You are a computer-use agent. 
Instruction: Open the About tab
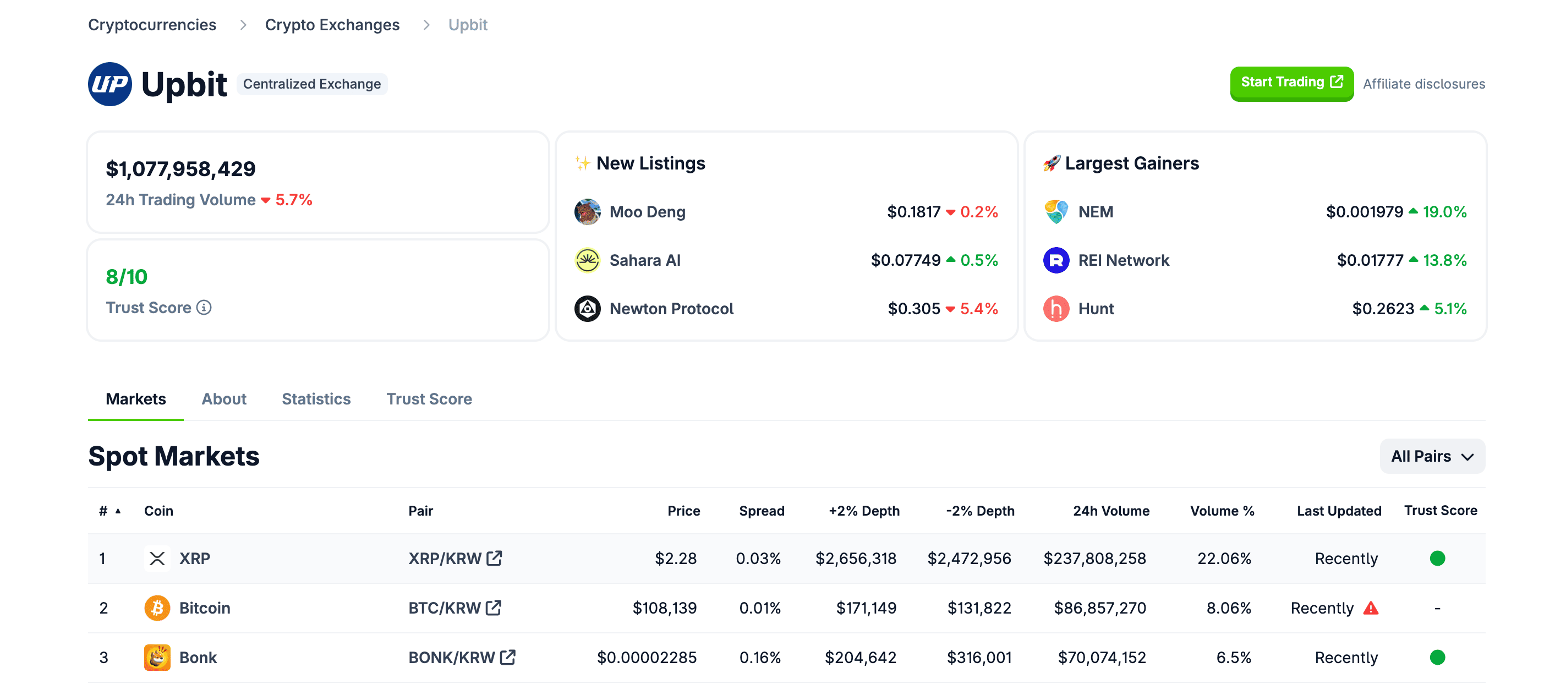[x=224, y=399]
